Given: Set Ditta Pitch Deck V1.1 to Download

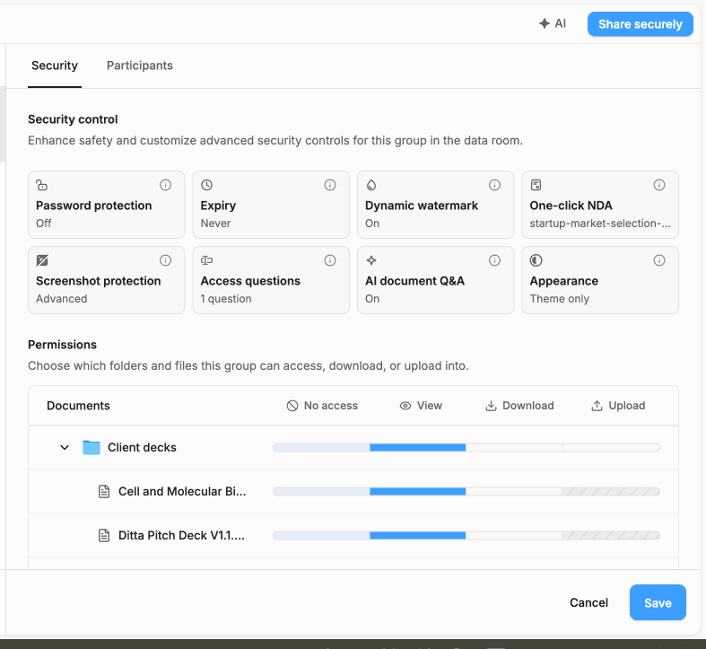Looking at the screenshot, I should [x=514, y=535].
